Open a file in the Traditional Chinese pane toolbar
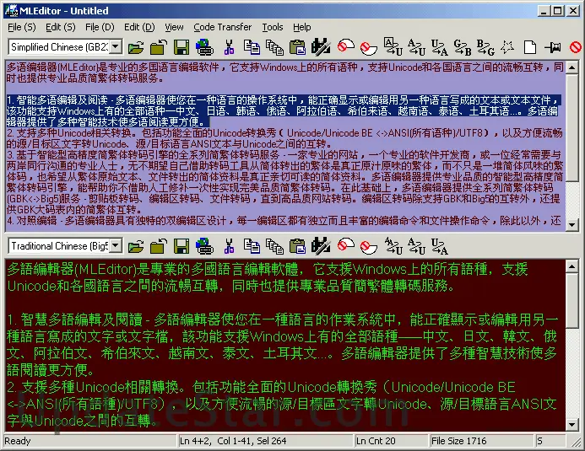Viewport: 585px width, 451px height. point(136,246)
